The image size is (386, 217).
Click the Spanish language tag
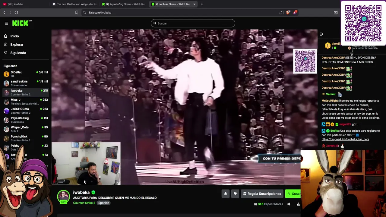[x=103, y=203]
